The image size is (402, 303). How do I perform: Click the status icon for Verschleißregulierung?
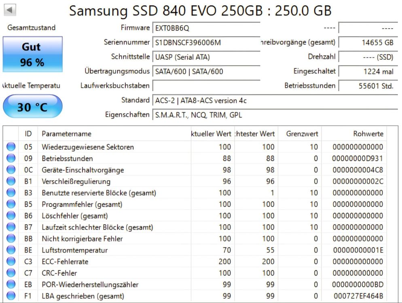(x=11, y=181)
